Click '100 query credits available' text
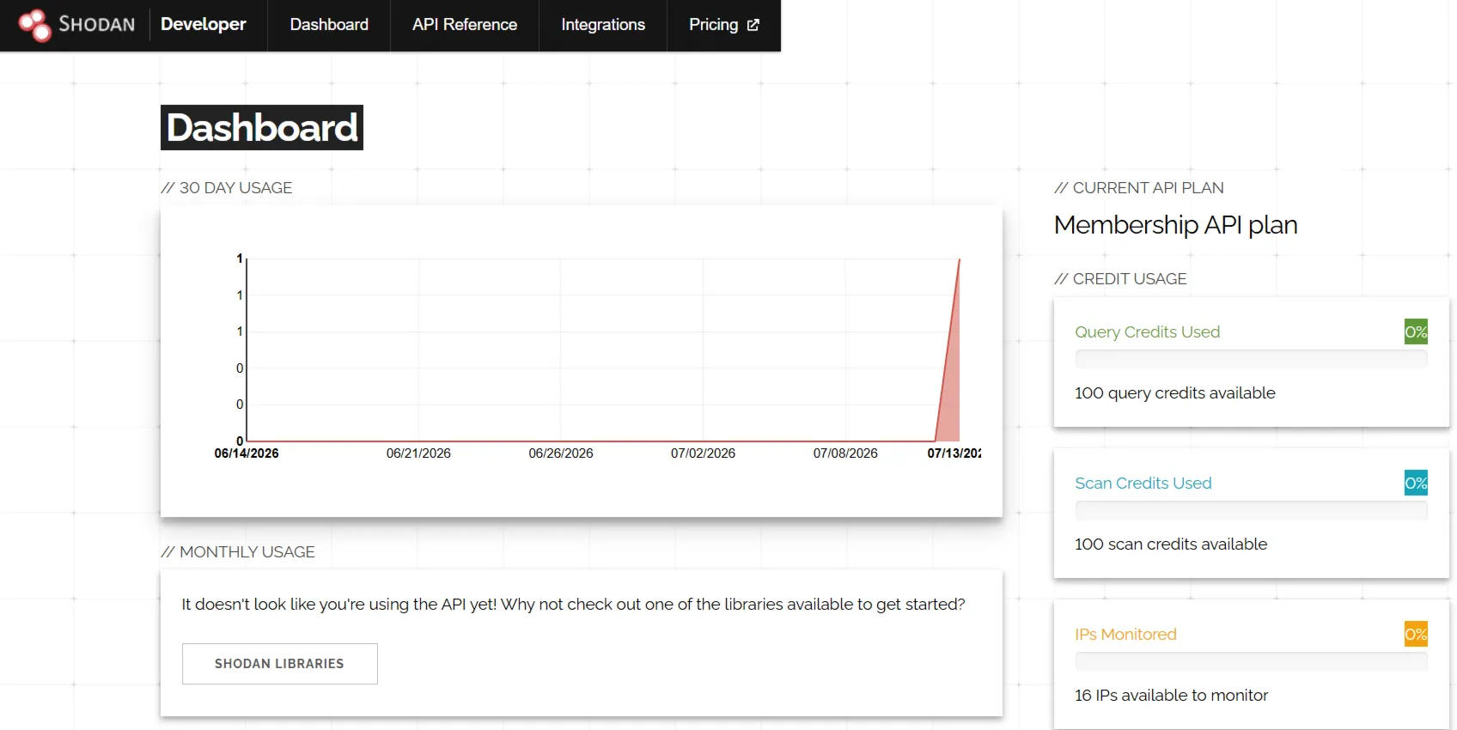This screenshot has width=1457, height=730. [x=1175, y=393]
